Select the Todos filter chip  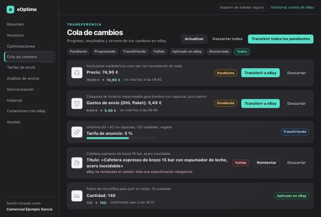coord(242,52)
